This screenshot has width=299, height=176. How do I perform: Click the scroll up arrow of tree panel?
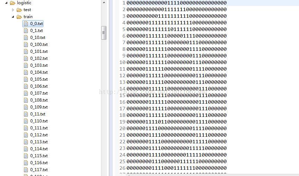click(x=104, y=2)
